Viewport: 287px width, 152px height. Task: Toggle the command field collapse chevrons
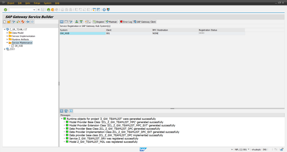pos(38,10)
